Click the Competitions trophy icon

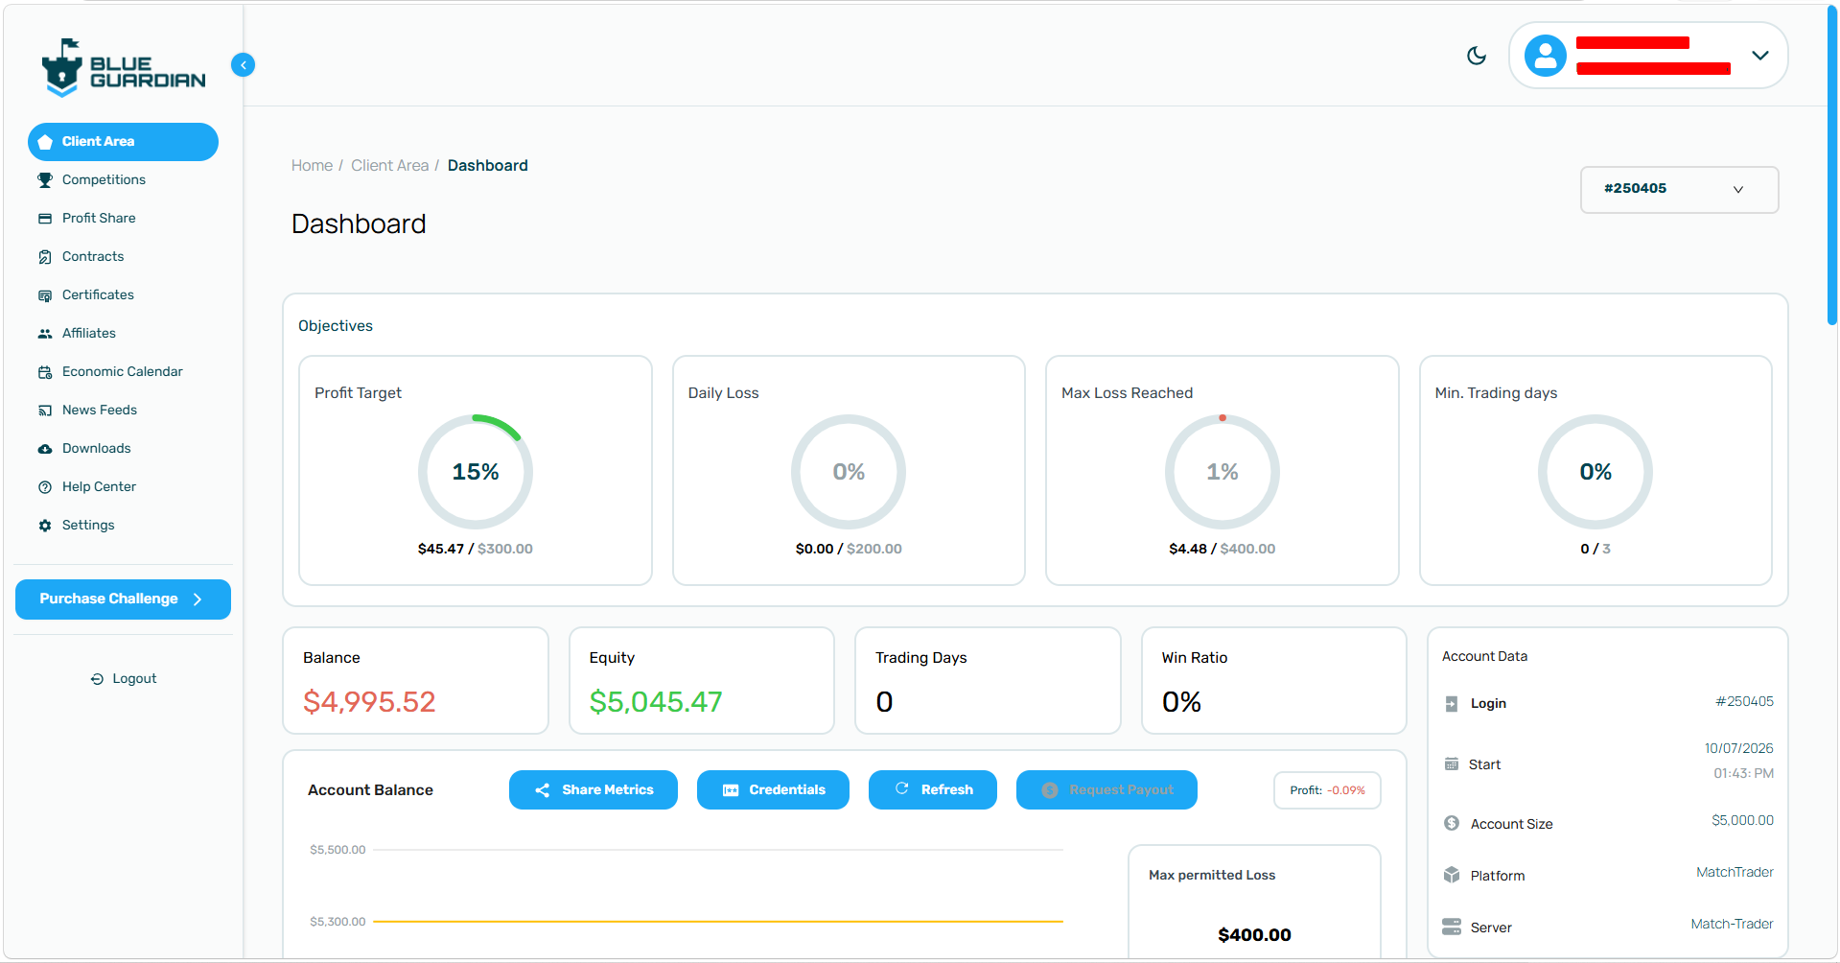click(45, 180)
